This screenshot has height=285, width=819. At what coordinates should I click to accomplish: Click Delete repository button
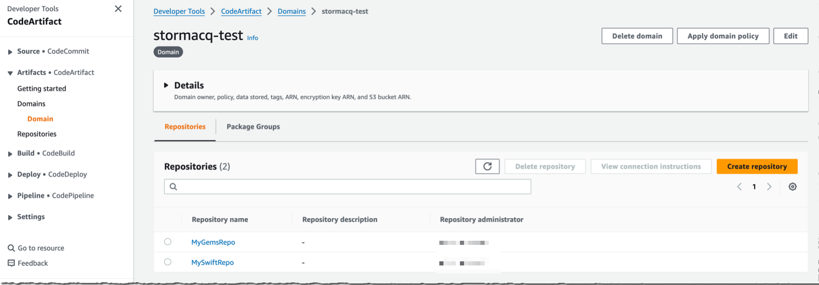(x=545, y=166)
